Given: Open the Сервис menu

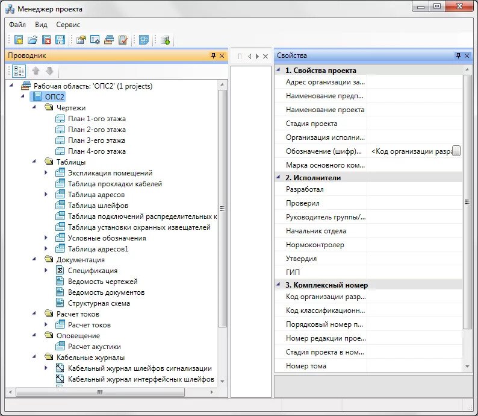Looking at the screenshot, I should (x=68, y=25).
